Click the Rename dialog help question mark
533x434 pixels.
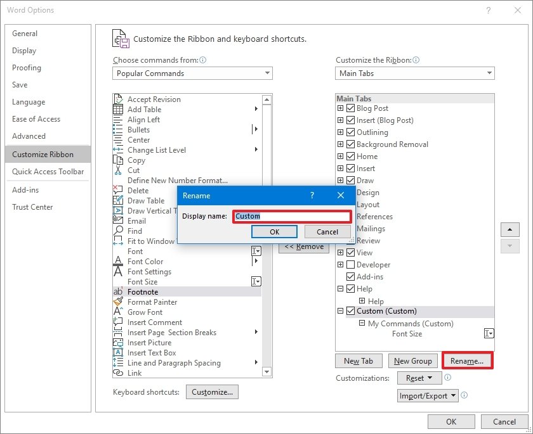(x=312, y=195)
